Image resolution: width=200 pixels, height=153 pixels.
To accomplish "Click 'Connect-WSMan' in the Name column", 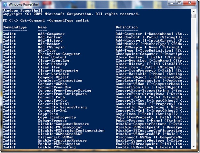I will coord(52,84).
